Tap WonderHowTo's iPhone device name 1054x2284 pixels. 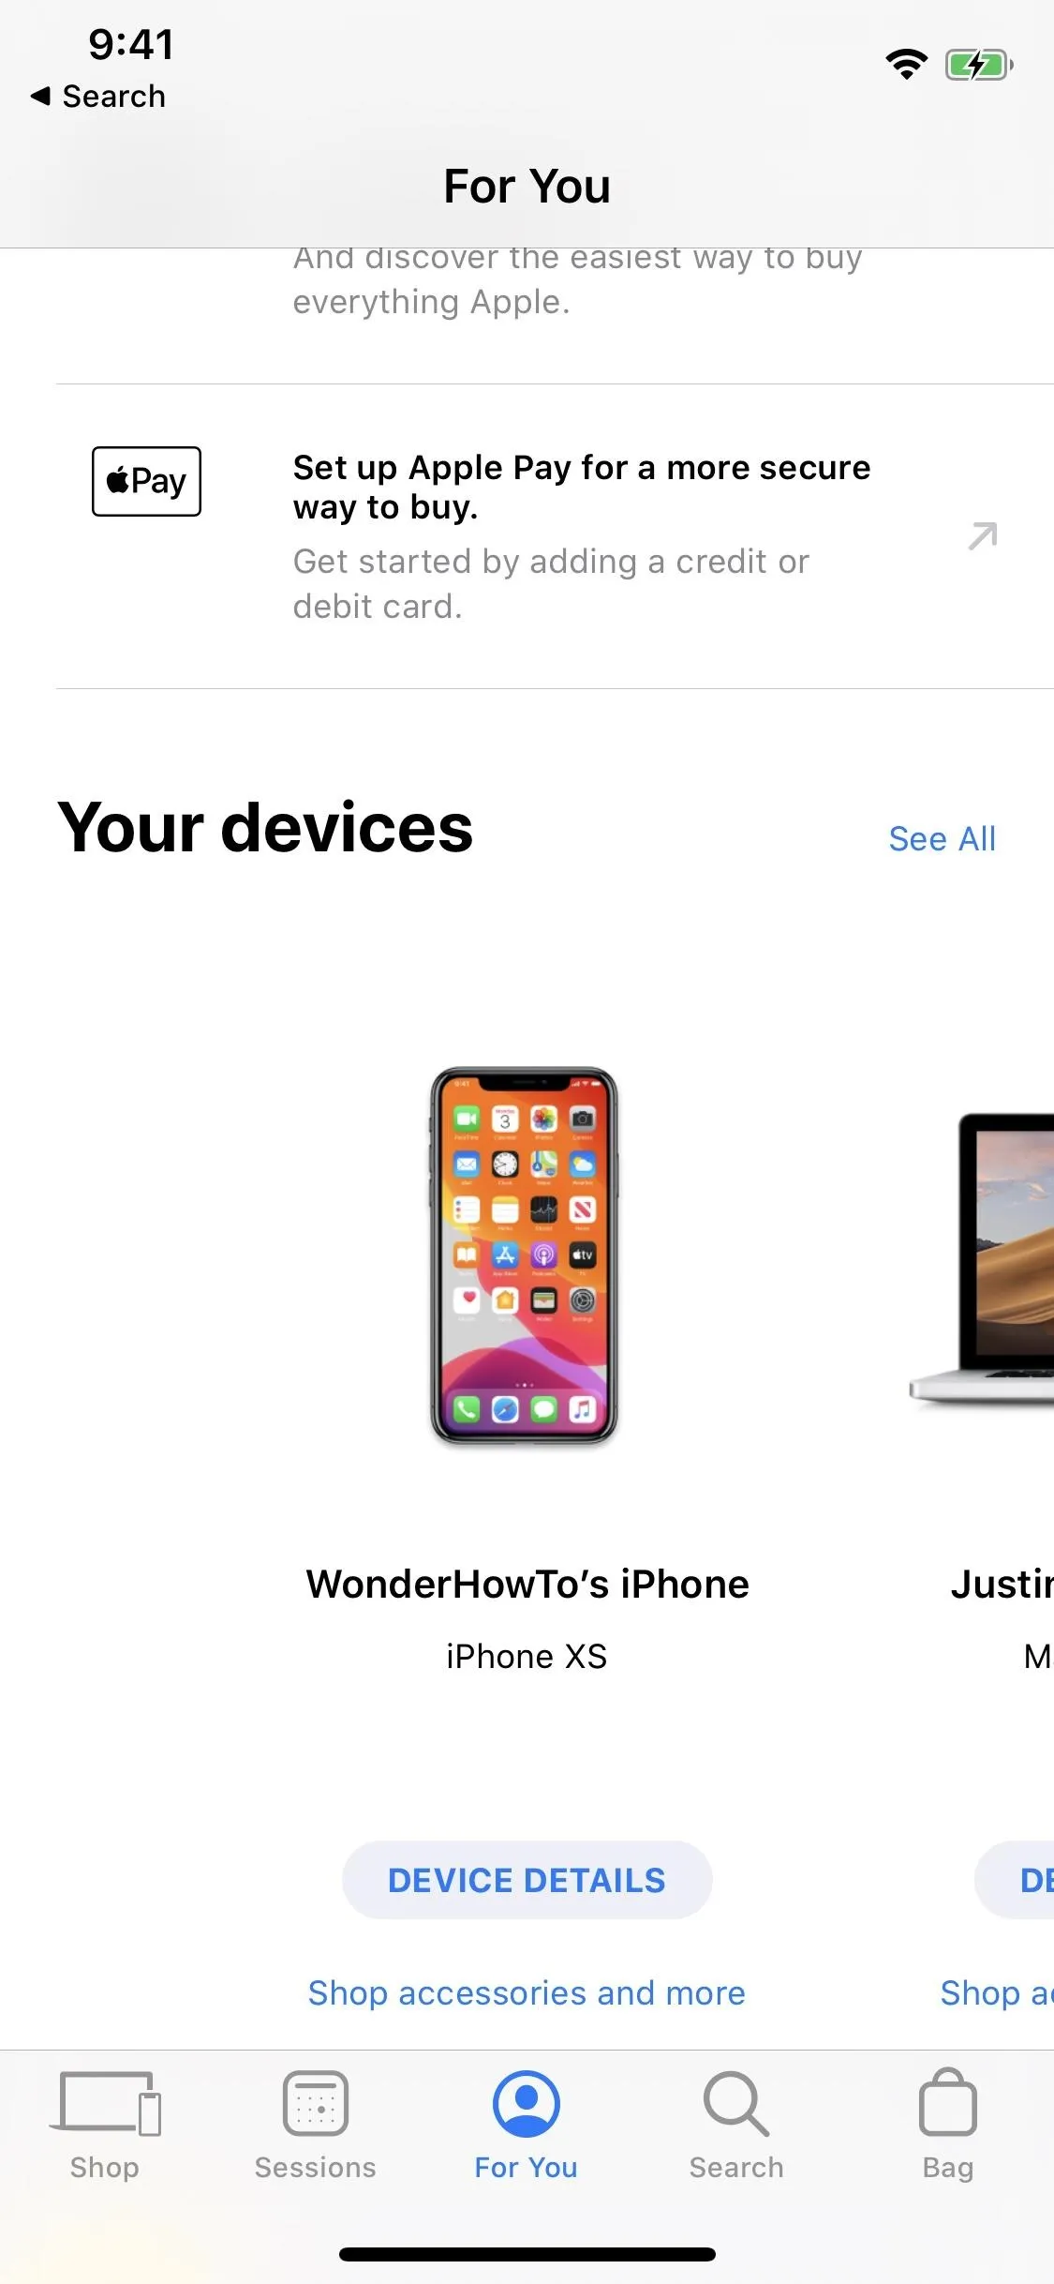click(x=527, y=1584)
